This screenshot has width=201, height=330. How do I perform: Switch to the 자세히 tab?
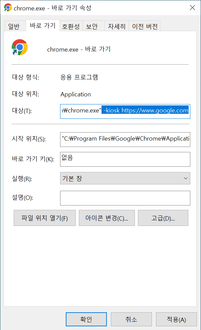(x=117, y=26)
